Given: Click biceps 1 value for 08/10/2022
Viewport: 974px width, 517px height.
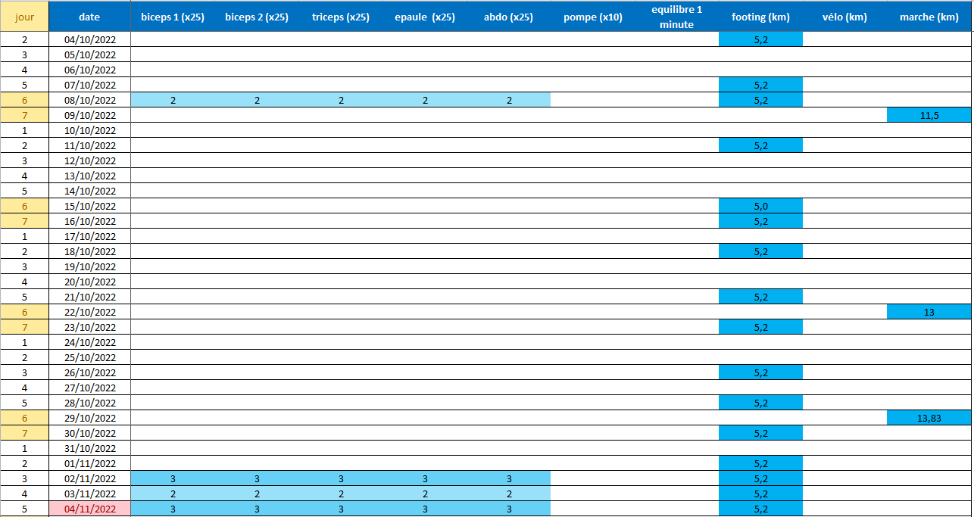Looking at the screenshot, I should [173, 100].
